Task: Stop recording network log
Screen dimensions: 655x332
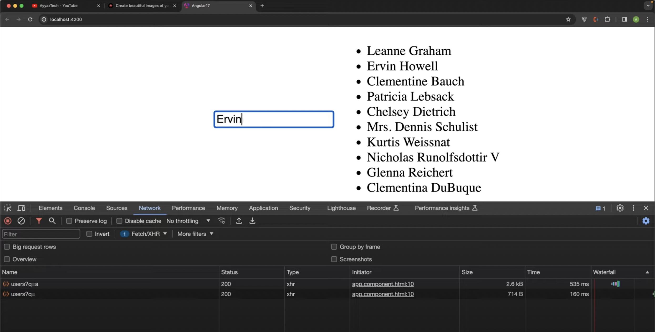Action: pyautogui.click(x=8, y=221)
